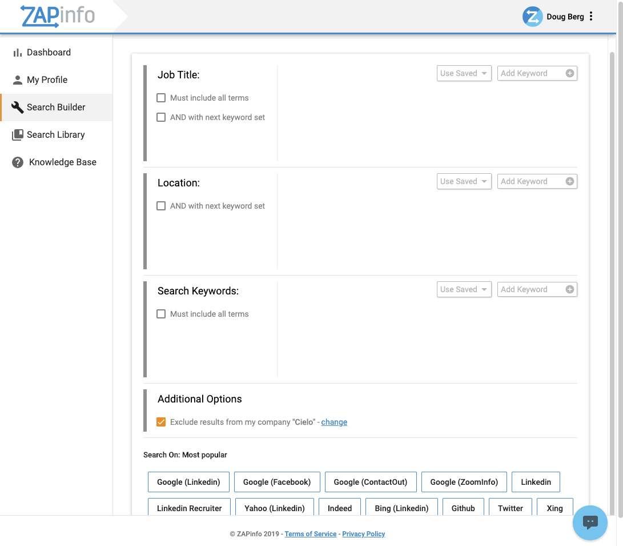Open the chat bubble widget
Screen dimensions: 623x546
590,523
